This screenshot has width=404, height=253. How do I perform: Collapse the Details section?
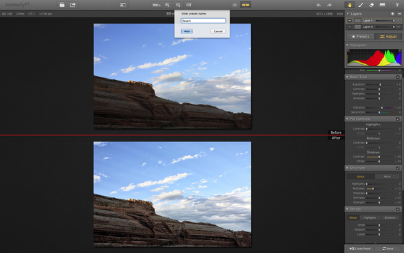pyautogui.click(x=348, y=209)
